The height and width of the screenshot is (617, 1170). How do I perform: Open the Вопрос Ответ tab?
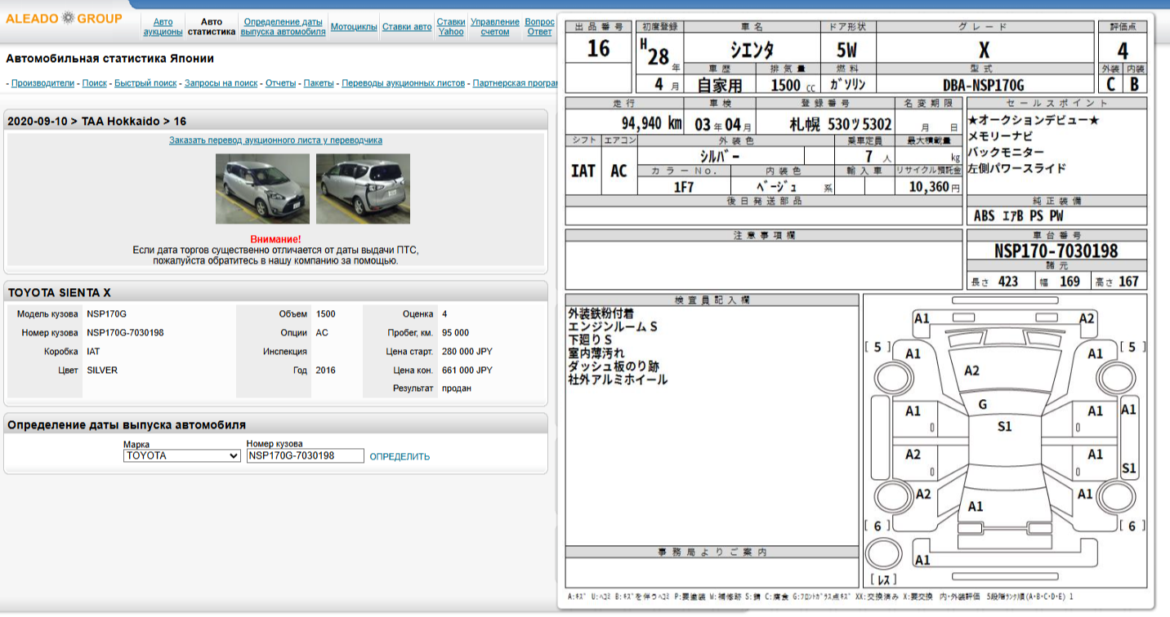[540, 27]
